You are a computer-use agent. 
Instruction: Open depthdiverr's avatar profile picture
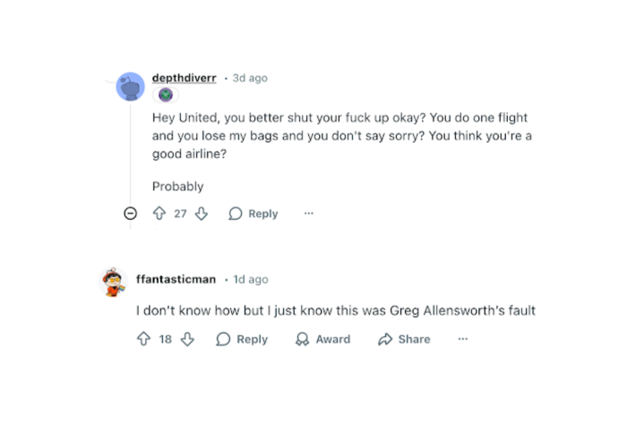coord(131,87)
